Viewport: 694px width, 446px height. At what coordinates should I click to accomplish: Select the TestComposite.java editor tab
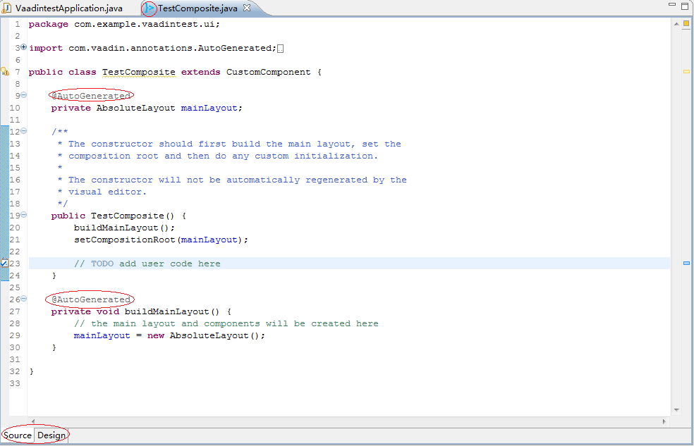pyautogui.click(x=197, y=8)
